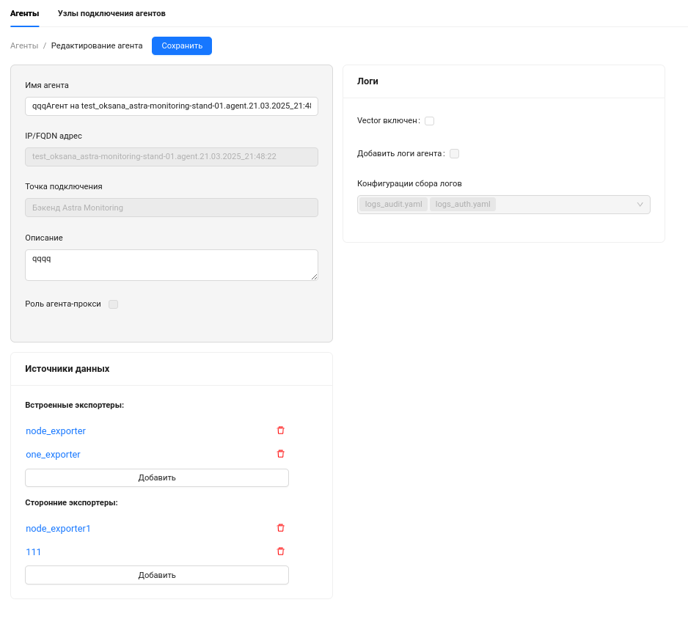Enable Добавить логи агента checkbox
The width and height of the screenshot is (688, 619).
click(454, 154)
